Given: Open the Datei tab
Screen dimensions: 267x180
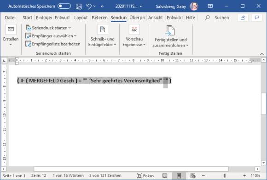Looking at the screenshot, I should point(10,17).
